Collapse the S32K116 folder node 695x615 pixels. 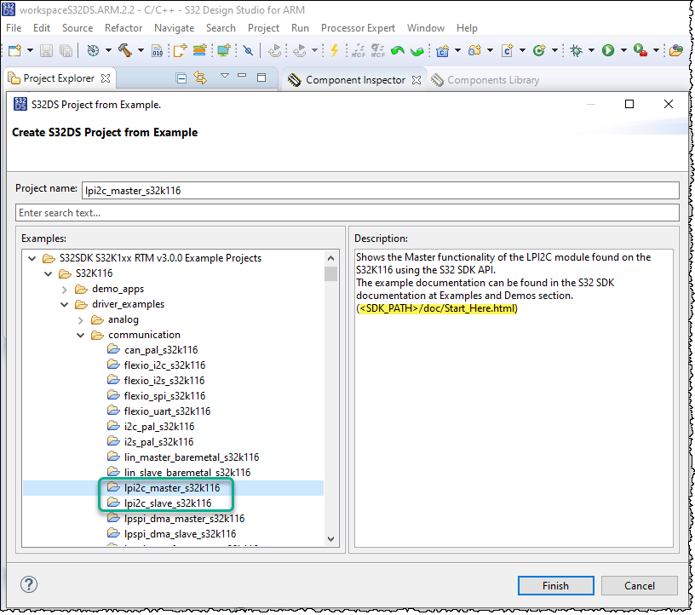(x=49, y=273)
